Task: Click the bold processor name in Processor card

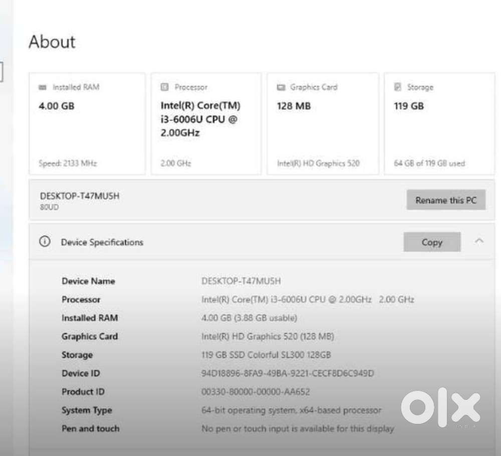Action: [x=200, y=119]
